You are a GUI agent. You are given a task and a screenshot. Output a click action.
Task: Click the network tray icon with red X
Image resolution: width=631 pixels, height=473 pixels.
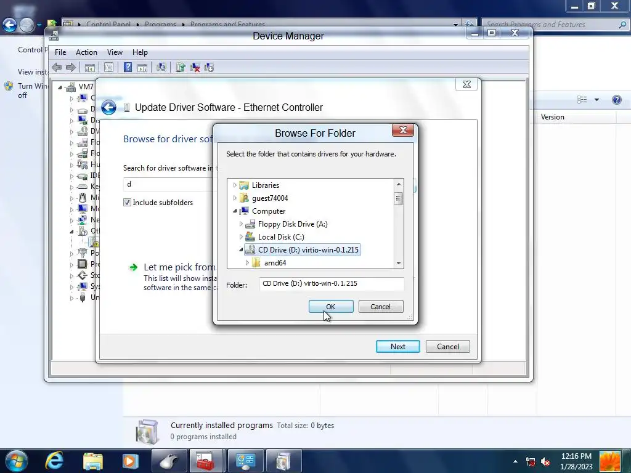531,462
